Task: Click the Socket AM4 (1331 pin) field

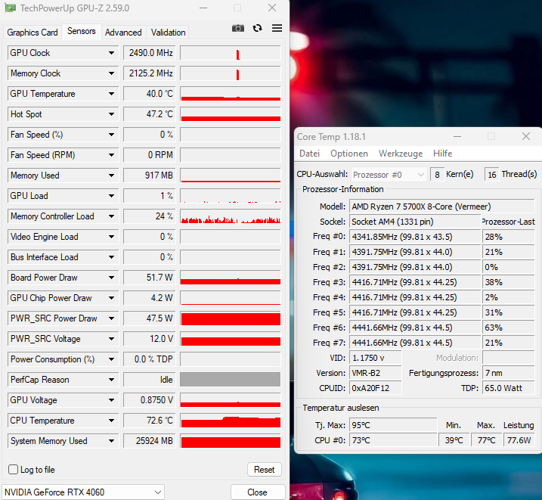Action: click(415, 222)
